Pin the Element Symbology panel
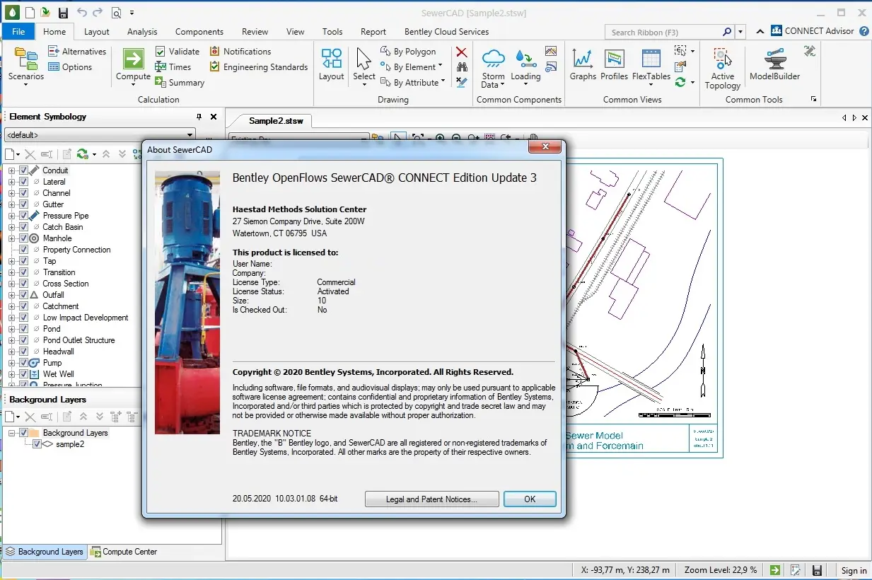872x580 pixels. [x=199, y=117]
